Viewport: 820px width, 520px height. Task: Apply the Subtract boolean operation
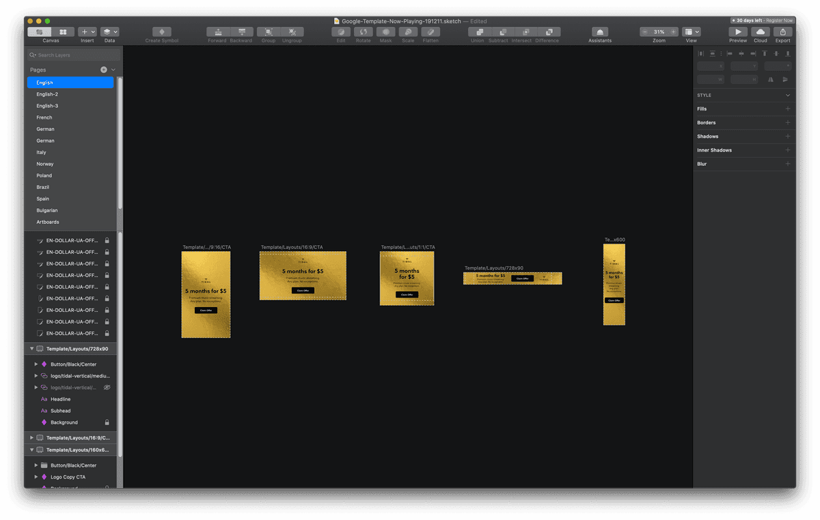[503, 32]
